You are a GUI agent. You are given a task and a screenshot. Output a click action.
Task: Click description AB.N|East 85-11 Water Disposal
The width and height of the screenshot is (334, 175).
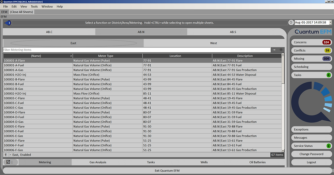[234, 93]
